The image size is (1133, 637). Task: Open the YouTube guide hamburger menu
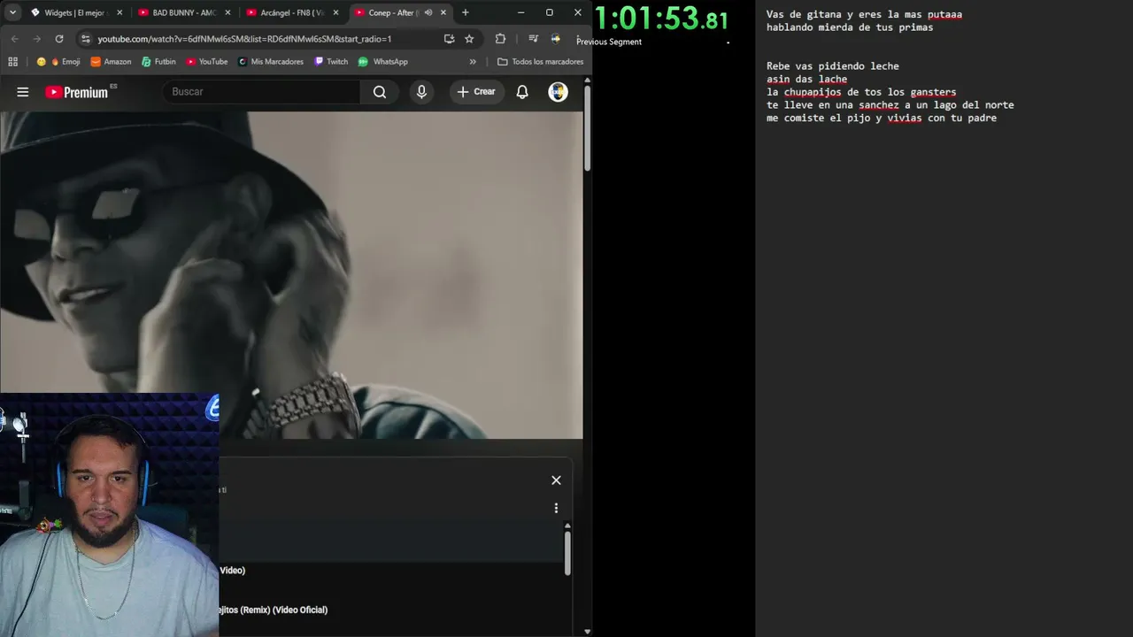click(23, 92)
